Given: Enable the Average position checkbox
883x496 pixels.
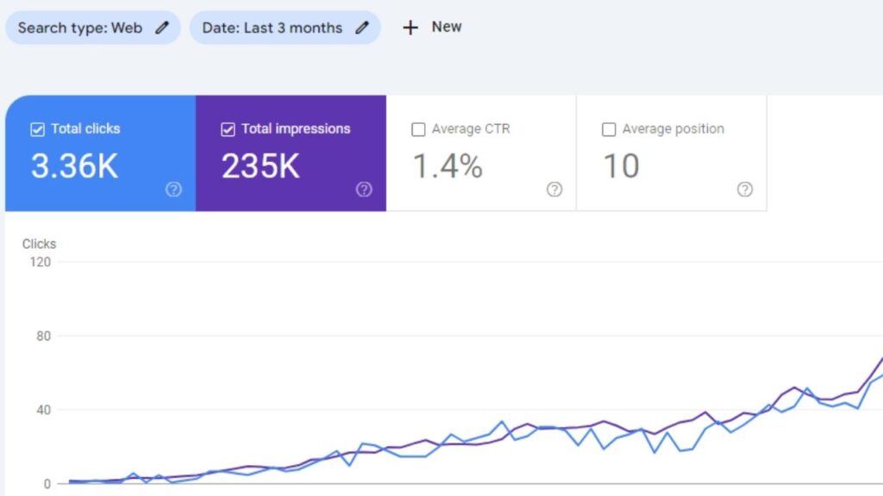Looking at the screenshot, I should tap(609, 129).
